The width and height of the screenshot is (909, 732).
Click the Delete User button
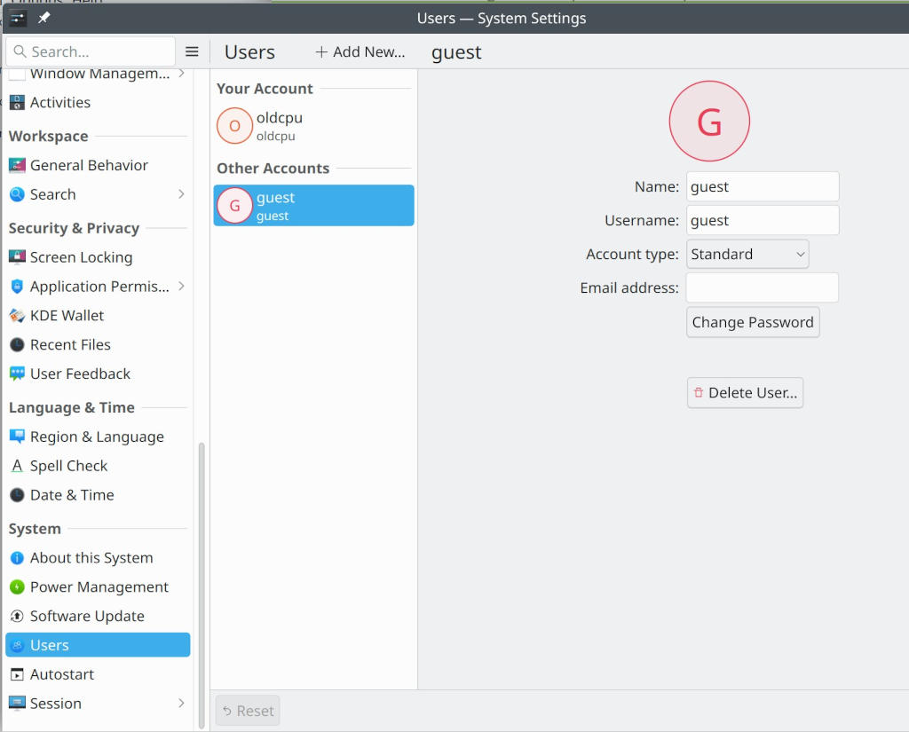745,392
